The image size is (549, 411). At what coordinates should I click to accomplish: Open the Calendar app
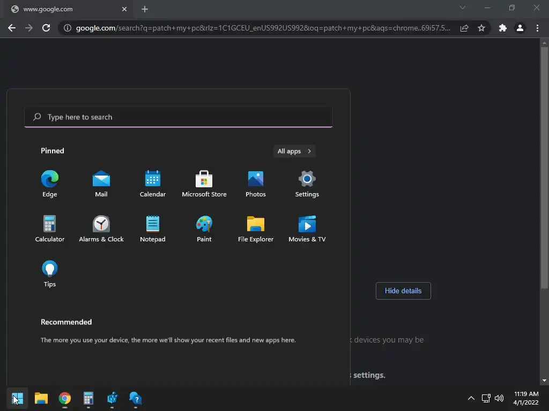[153, 184]
